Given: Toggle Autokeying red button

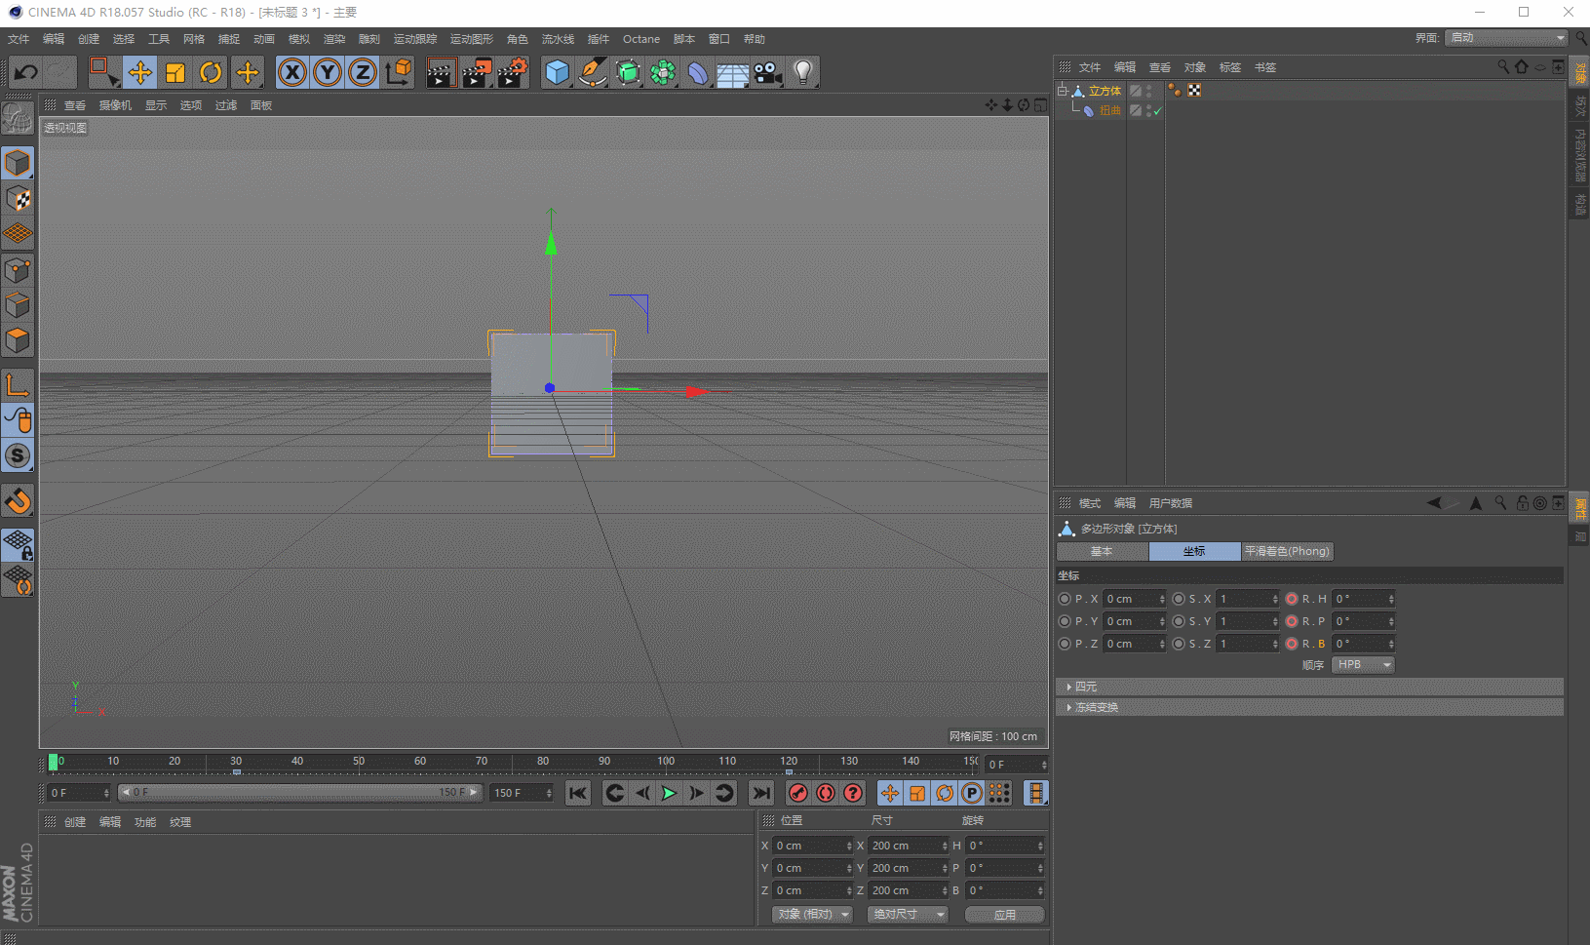Looking at the screenshot, I should tap(826, 793).
